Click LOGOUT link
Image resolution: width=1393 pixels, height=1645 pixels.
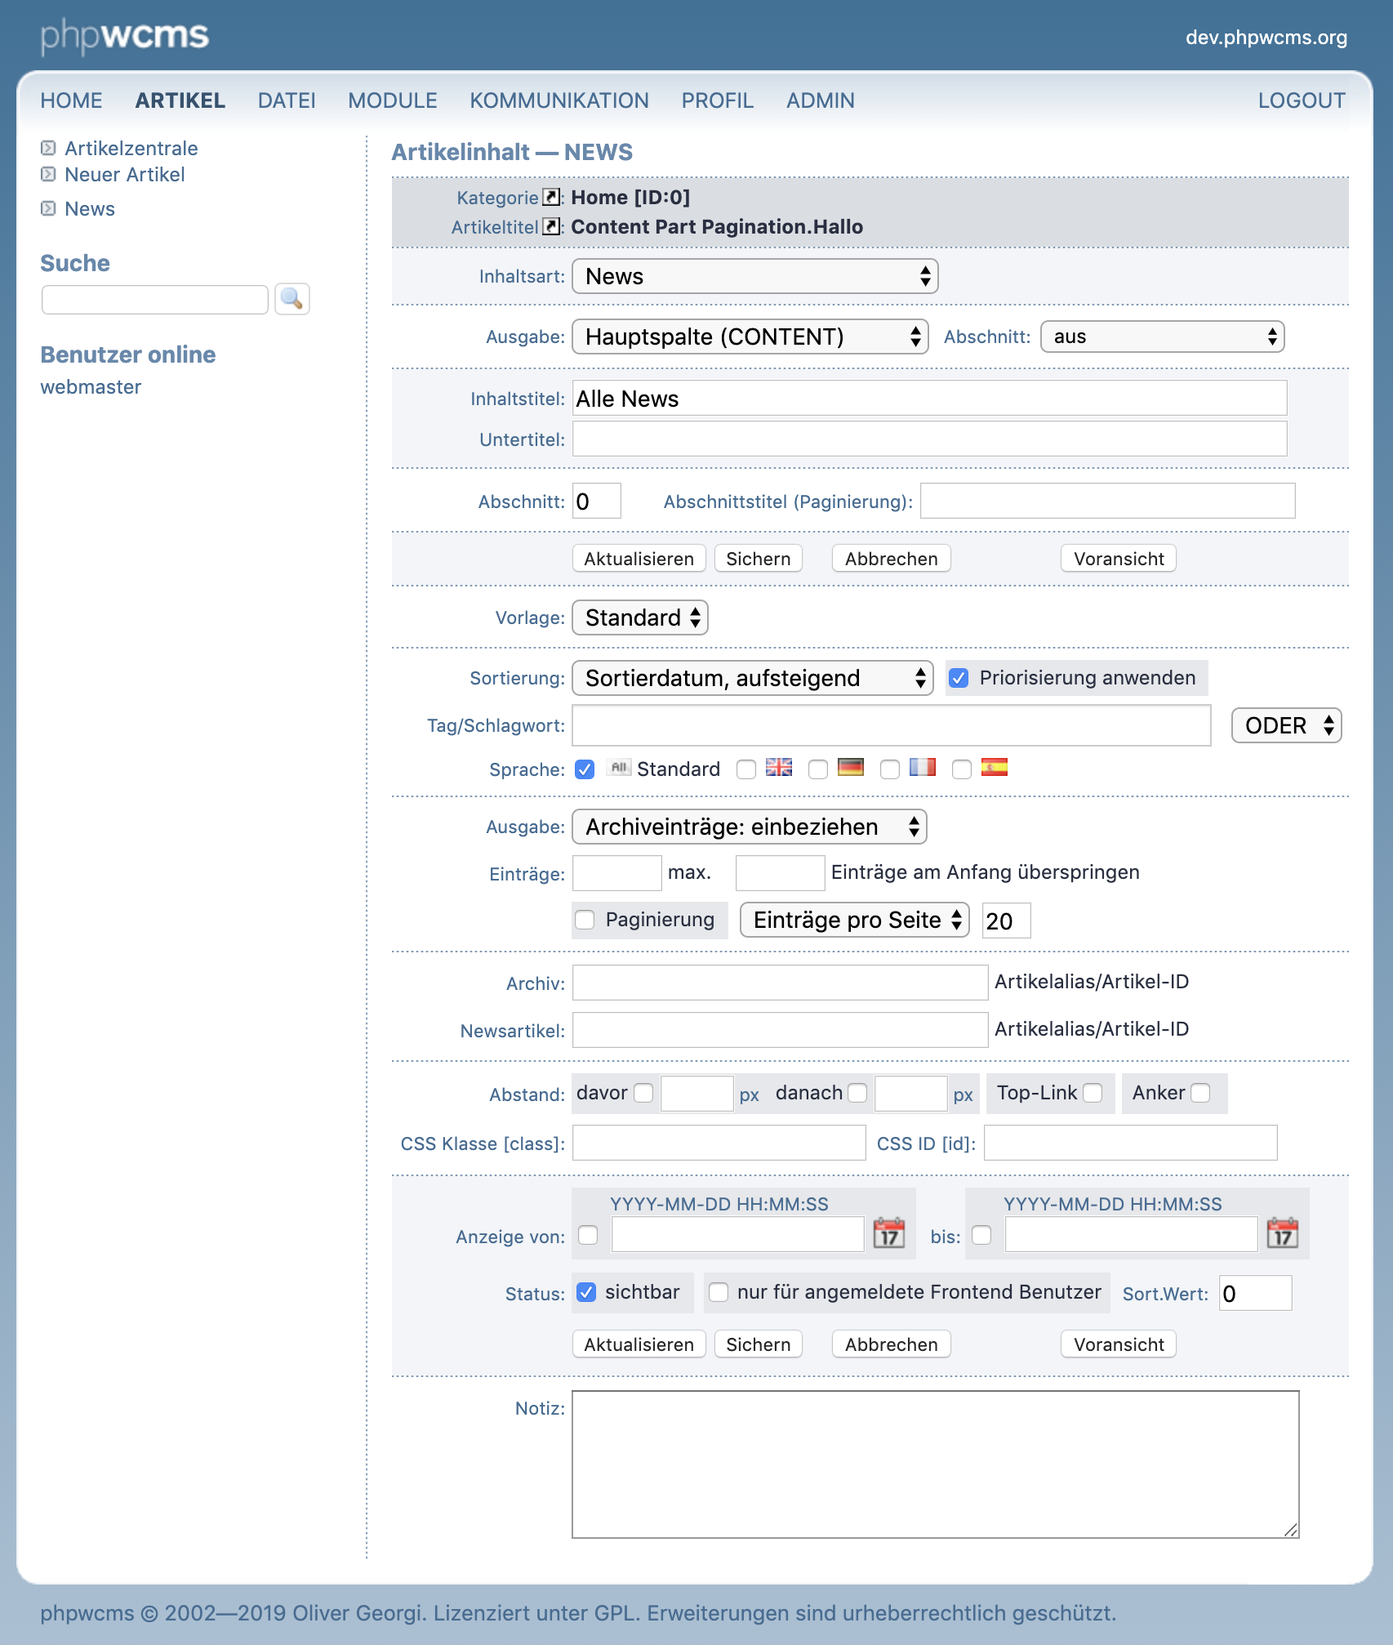pos(1302,100)
